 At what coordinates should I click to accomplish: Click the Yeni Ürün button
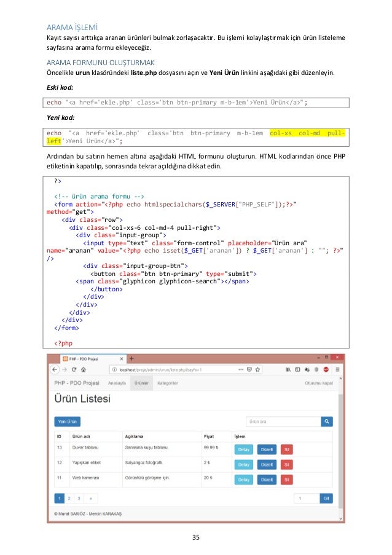click(67, 421)
